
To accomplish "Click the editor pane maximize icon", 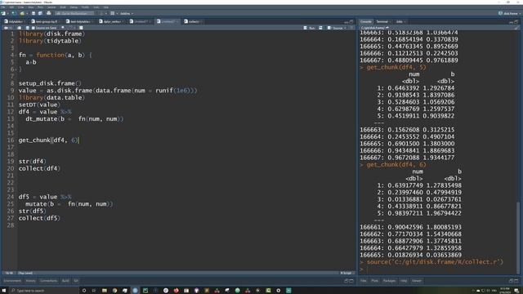I will [351, 22].
